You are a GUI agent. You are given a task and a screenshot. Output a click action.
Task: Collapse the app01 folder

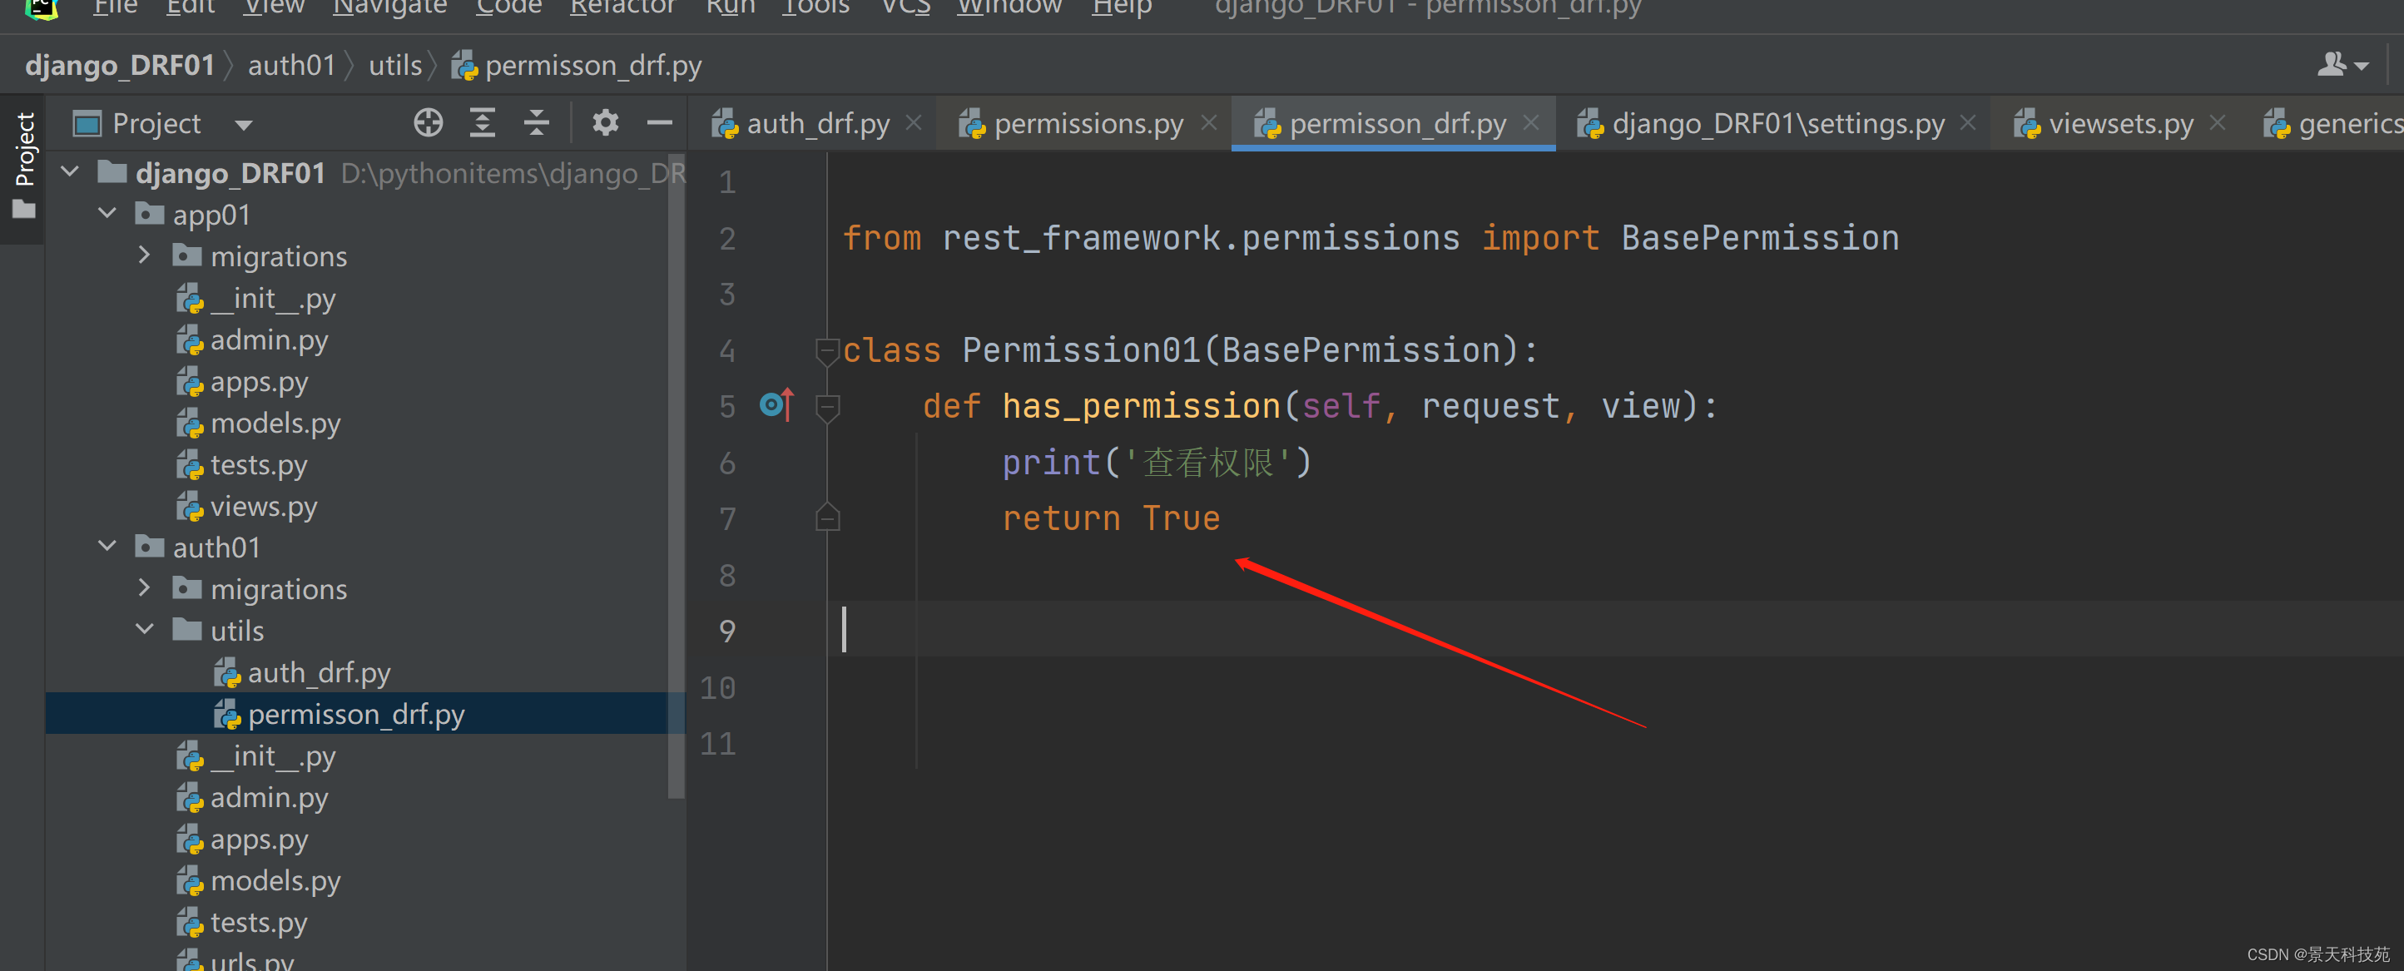click(107, 214)
